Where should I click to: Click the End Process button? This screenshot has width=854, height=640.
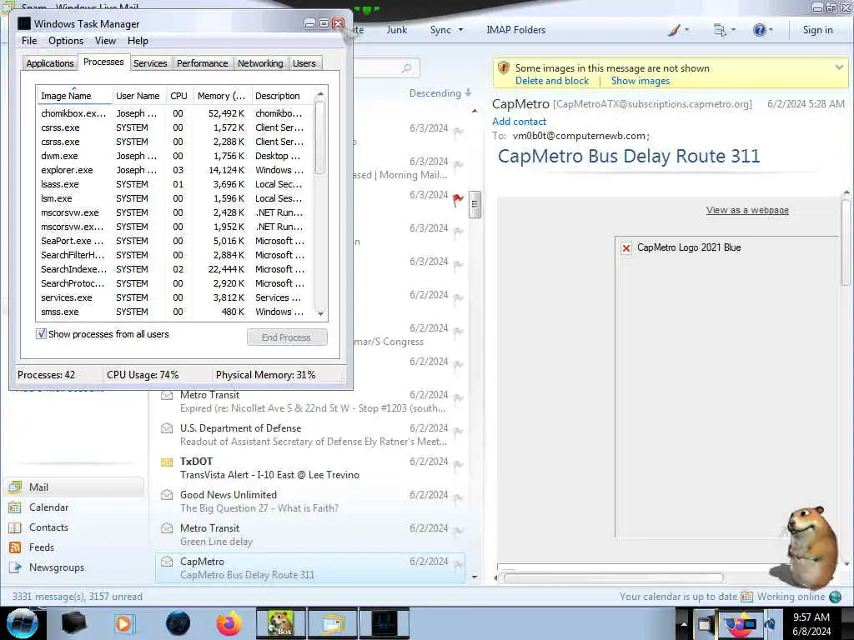click(x=287, y=337)
